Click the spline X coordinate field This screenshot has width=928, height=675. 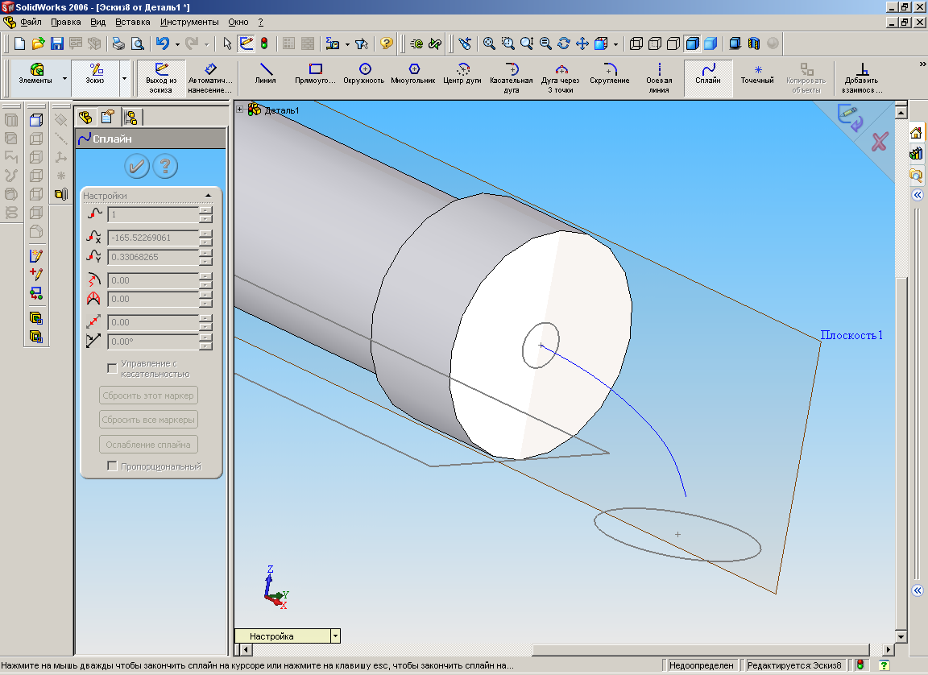pyautogui.click(x=153, y=238)
